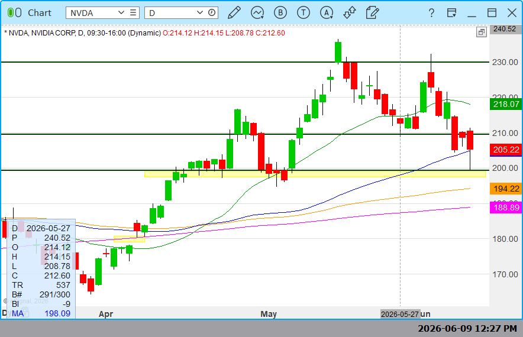Screen dimensions: 523x337
Task: Click the May label on time axis
Action: pos(269,314)
